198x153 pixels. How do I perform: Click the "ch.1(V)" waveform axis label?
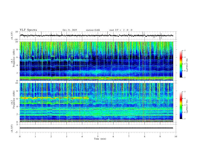(12, 35)
